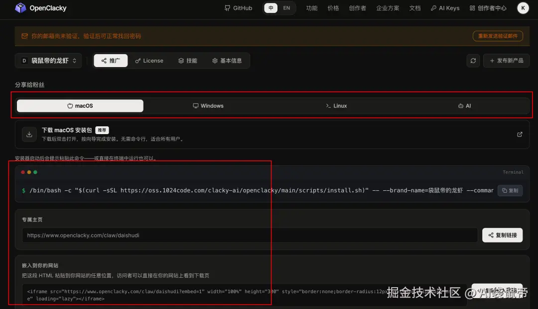Click the install command text in Terminal
The width and height of the screenshot is (538, 309).
click(261, 190)
